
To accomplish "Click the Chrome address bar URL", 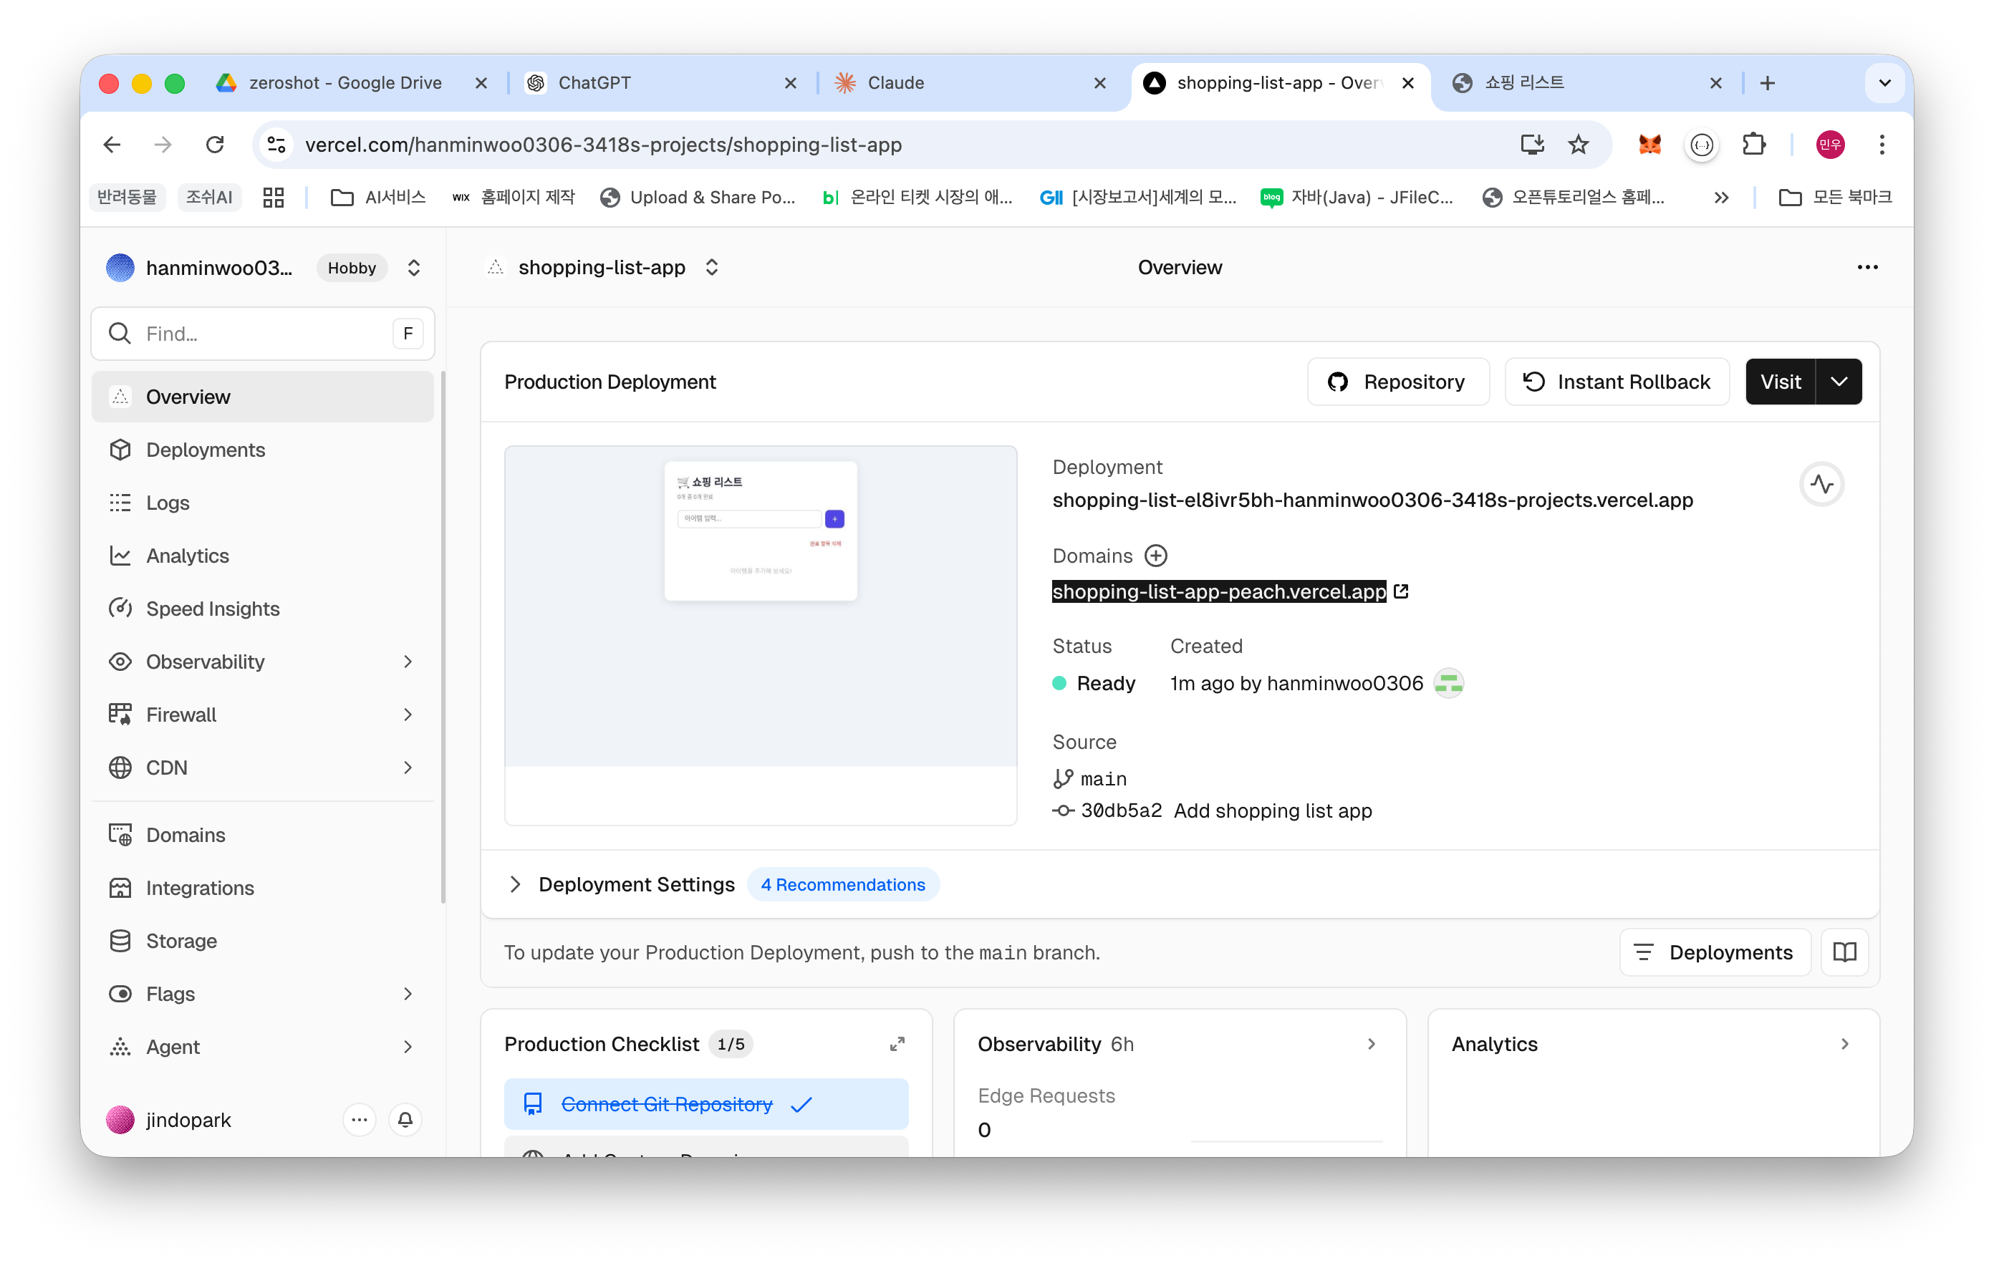I will (603, 145).
